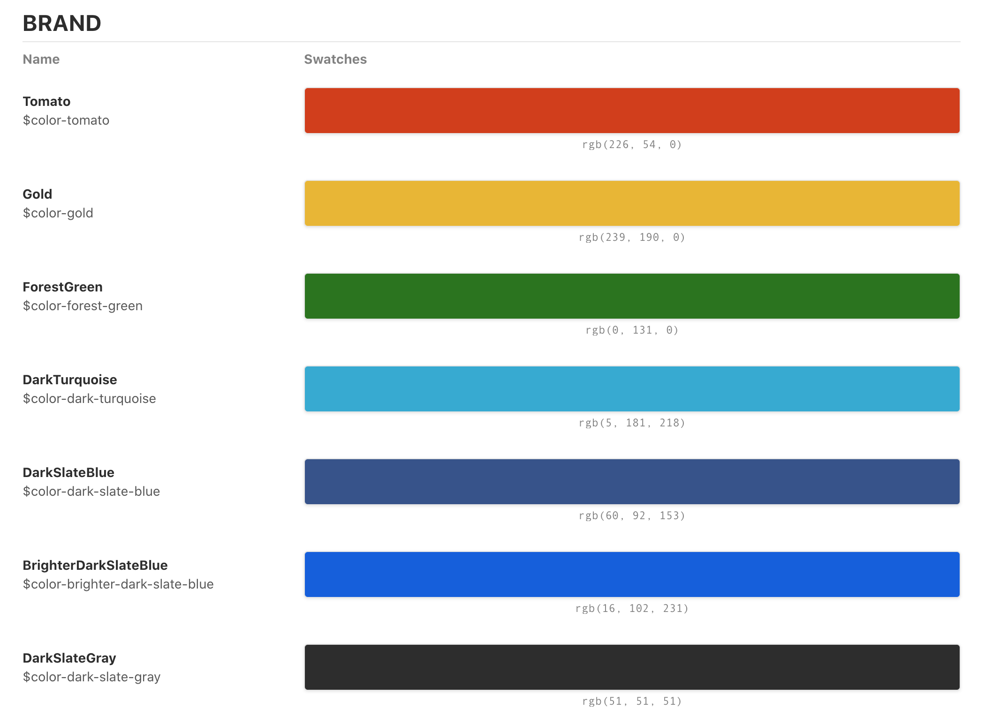Click the rgb(51, 51, 51) value
The image size is (985, 716).
[632, 701]
